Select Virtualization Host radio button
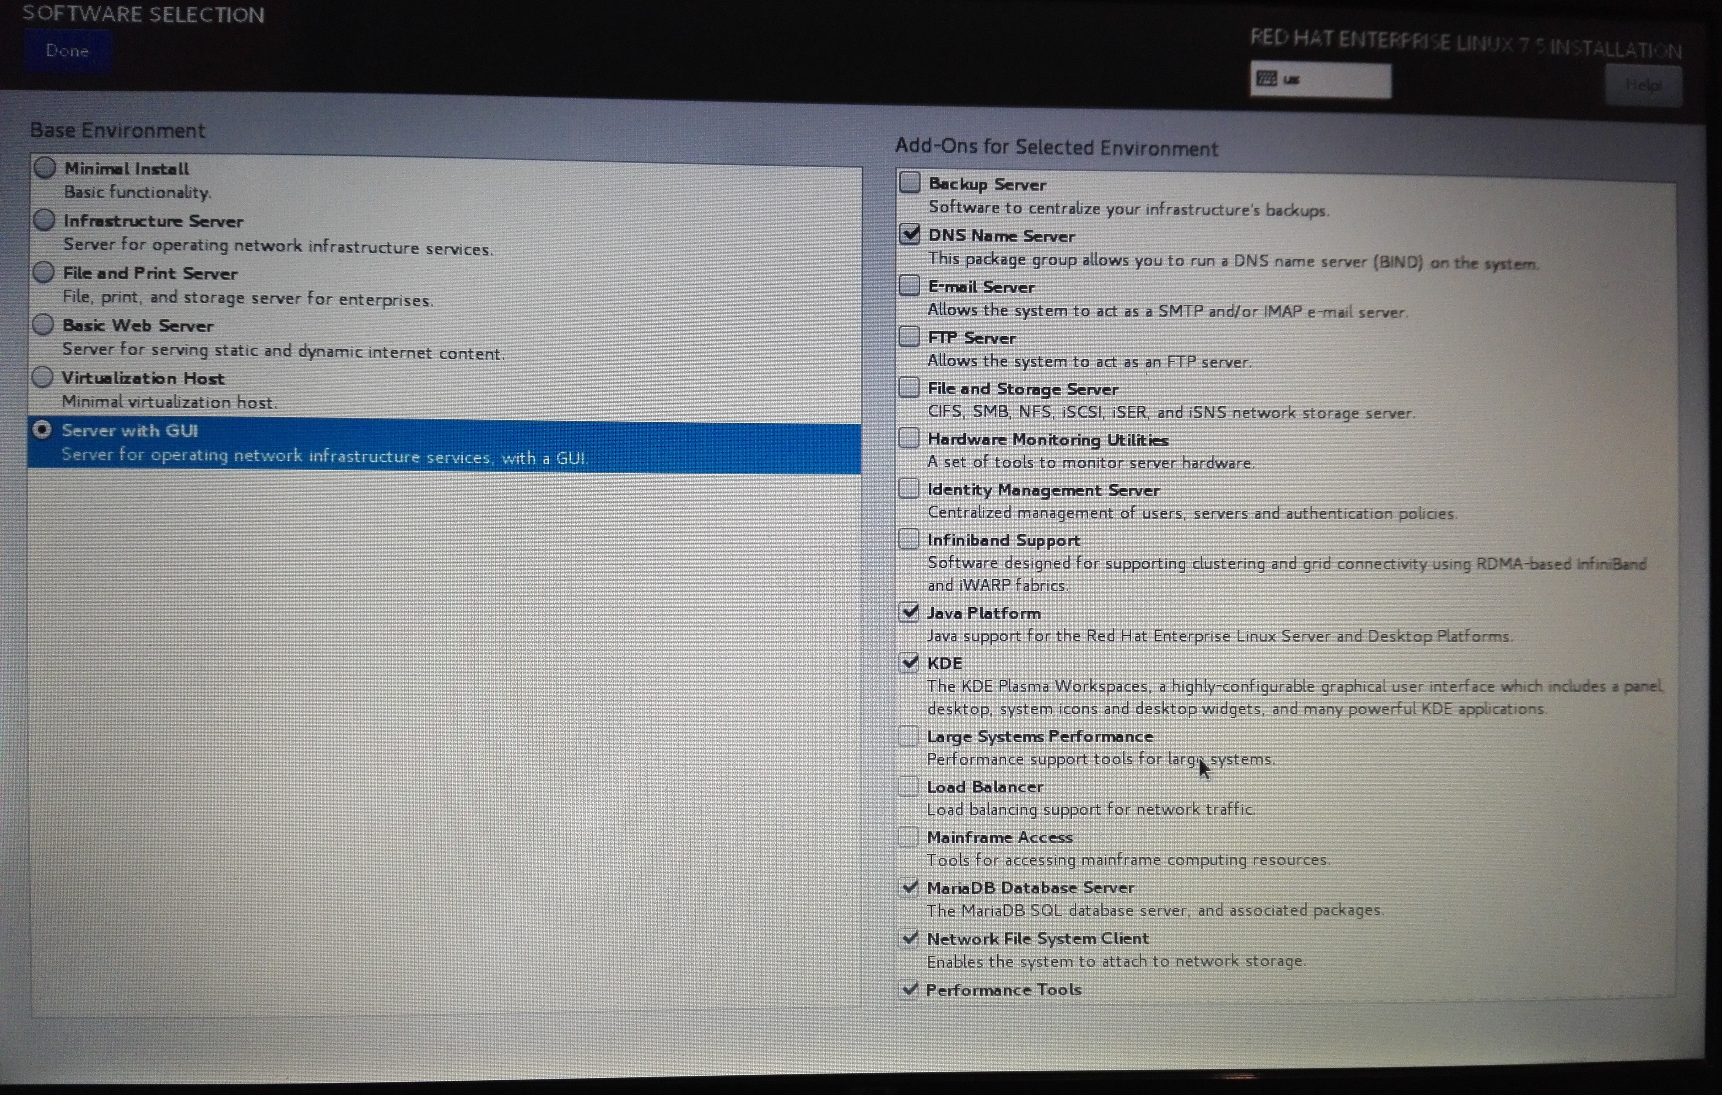 [x=43, y=377]
